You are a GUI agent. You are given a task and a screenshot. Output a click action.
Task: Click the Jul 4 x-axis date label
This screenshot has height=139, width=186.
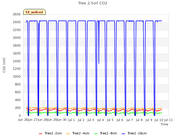coord(101,120)
